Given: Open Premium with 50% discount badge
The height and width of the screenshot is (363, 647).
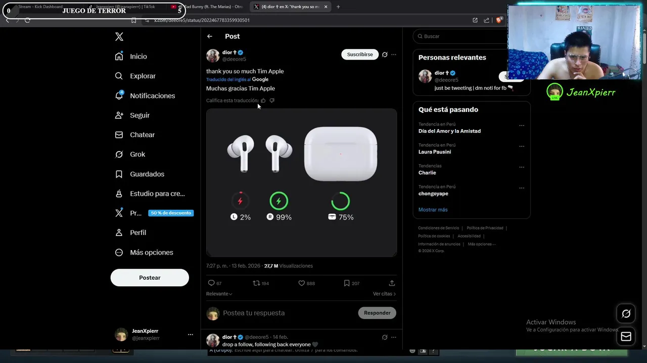Looking at the screenshot, I should pos(154,213).
